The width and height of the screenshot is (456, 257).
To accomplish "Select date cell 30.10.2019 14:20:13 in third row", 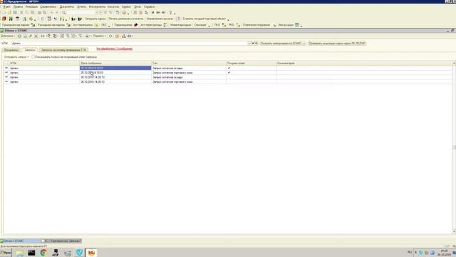I will 115,78.
